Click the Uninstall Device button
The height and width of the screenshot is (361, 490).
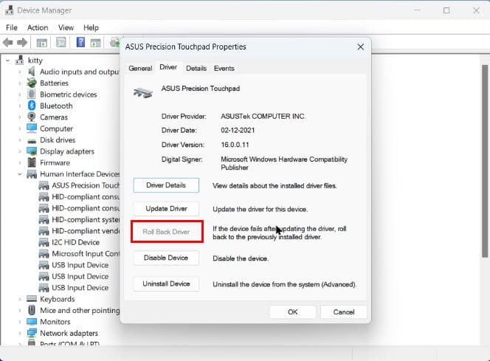(166, 283)
